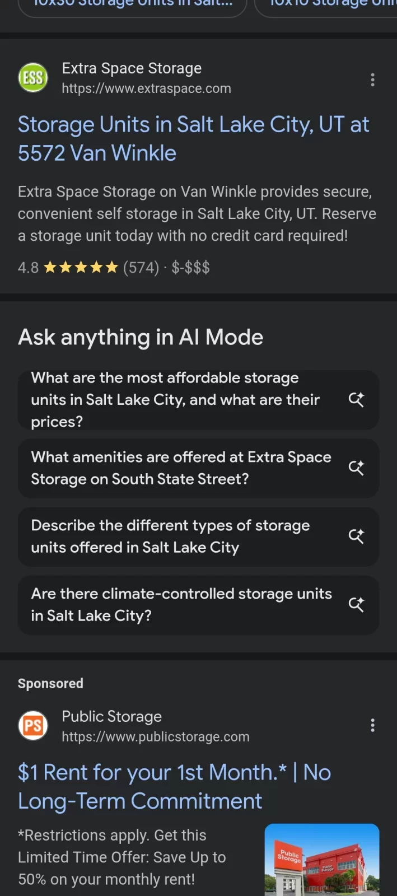
Task: Open $1 Rent for 1st Month ad link
Action: point(174,786)
